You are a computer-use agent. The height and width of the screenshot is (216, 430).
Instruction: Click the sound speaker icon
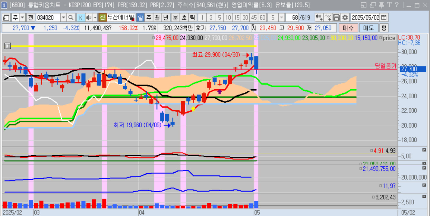click(89, 17)
